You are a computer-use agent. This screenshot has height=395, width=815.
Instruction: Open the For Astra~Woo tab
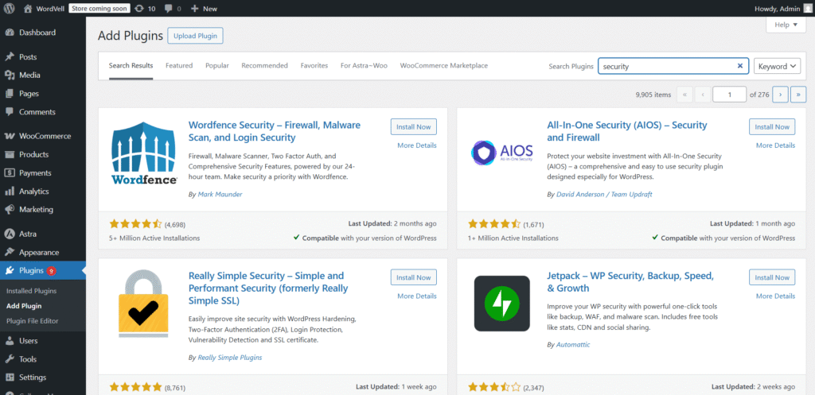click(364, 65)
